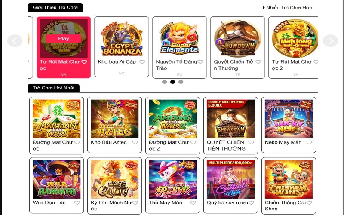Select Giới Thiệu Trò Chơi tab
This screenshot has width=344, height=215.
click(x=55, y=7)
